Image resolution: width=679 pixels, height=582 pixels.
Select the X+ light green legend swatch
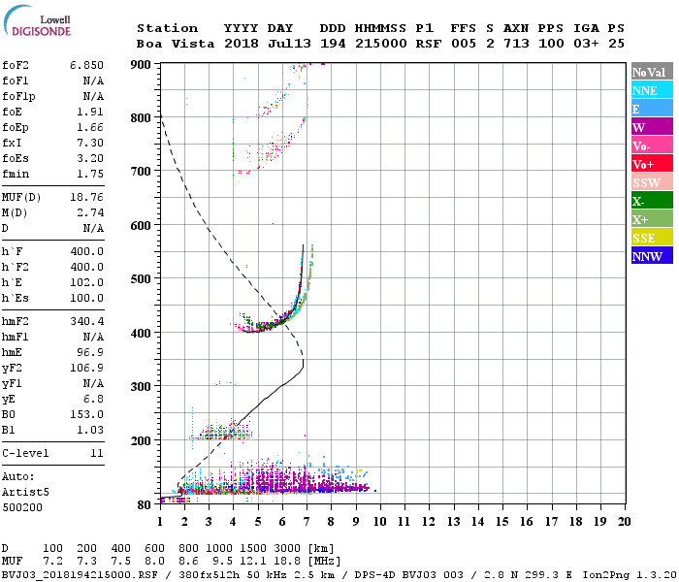tap(652, 219)
